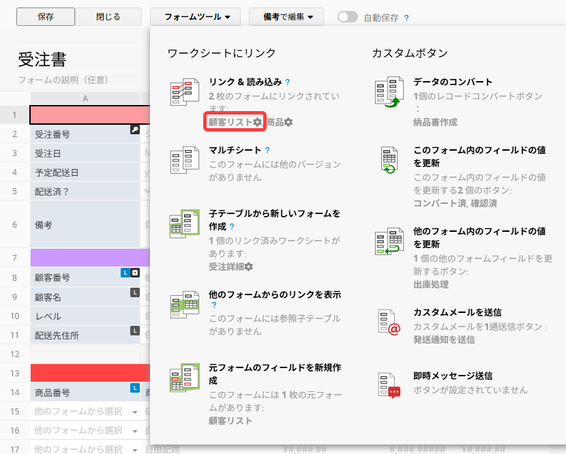Click the データのコンバート icon
The image size is (566, 454).
(x=389, y=92)
